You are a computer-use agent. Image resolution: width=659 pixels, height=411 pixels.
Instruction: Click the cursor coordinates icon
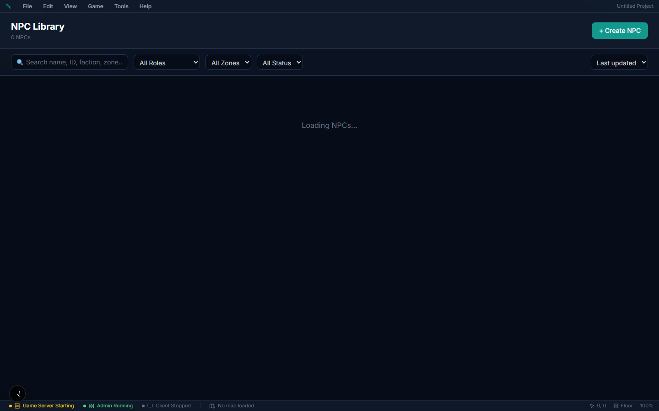point(592,406)
